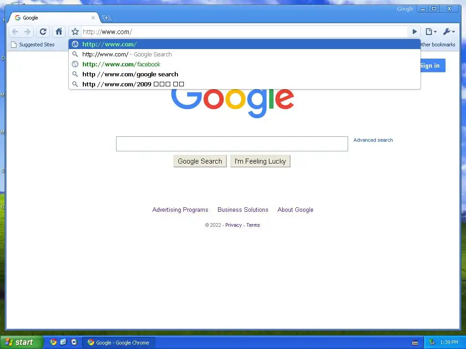Open the Privacy link

[233, 225]
